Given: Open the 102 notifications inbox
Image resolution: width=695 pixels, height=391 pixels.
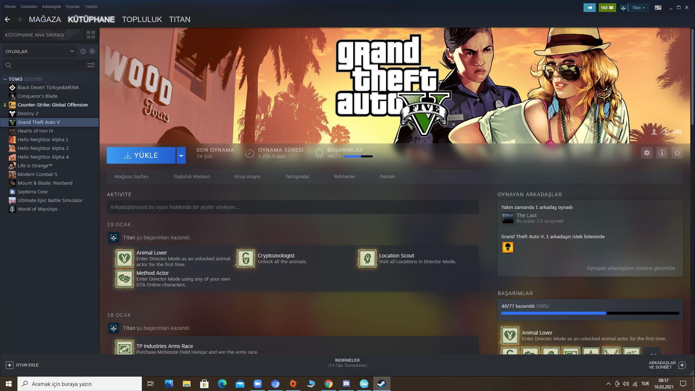Looking at the screenshot, I should click(607, 8).
